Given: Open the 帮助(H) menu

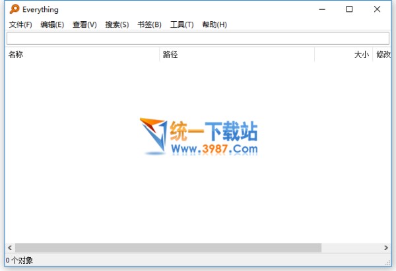Looking at the screenshot, I should coord(214,24).
